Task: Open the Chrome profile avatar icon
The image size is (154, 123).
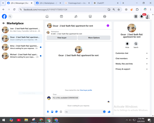Action: coord(145,9)
